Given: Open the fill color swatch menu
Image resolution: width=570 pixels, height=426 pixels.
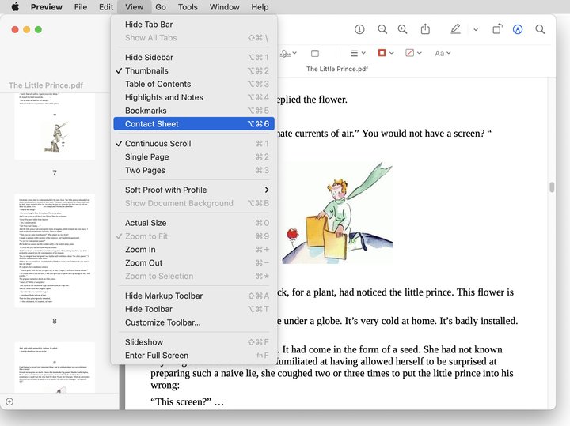Looking at the screenshot, I should pos(413,53).
